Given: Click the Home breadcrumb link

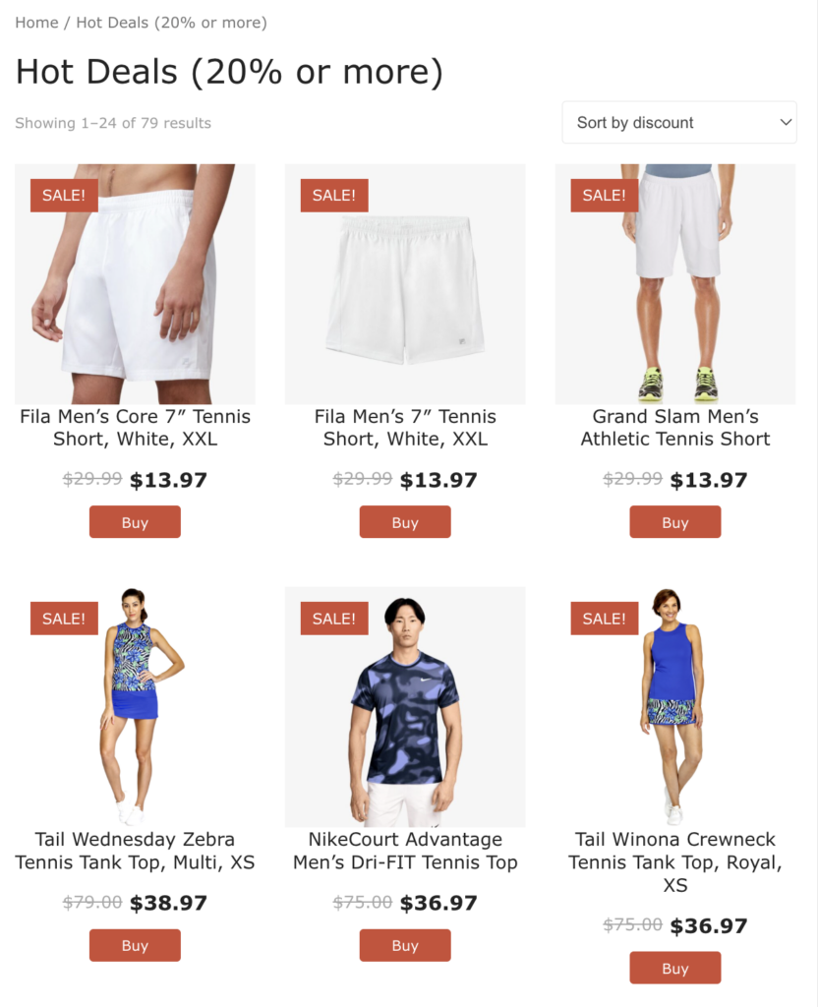Looking at the screenshot, I should [x=36, y=23].
